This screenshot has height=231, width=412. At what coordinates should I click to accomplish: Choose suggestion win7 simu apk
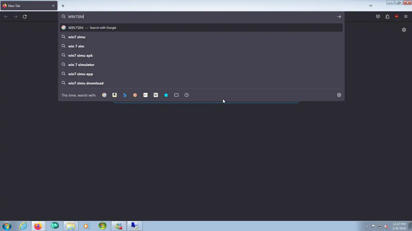pyautogui.click(x=201, y=55)
